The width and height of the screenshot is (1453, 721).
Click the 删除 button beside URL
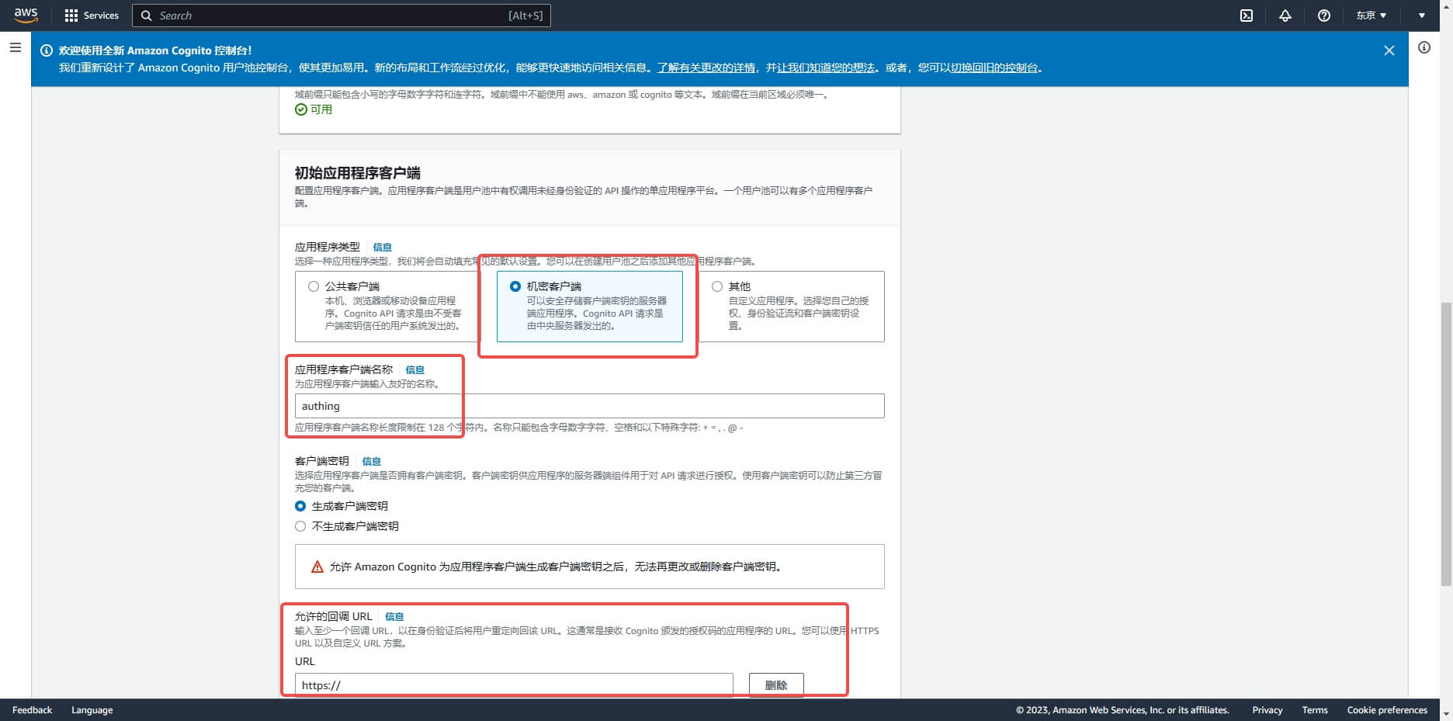(775, 685)
